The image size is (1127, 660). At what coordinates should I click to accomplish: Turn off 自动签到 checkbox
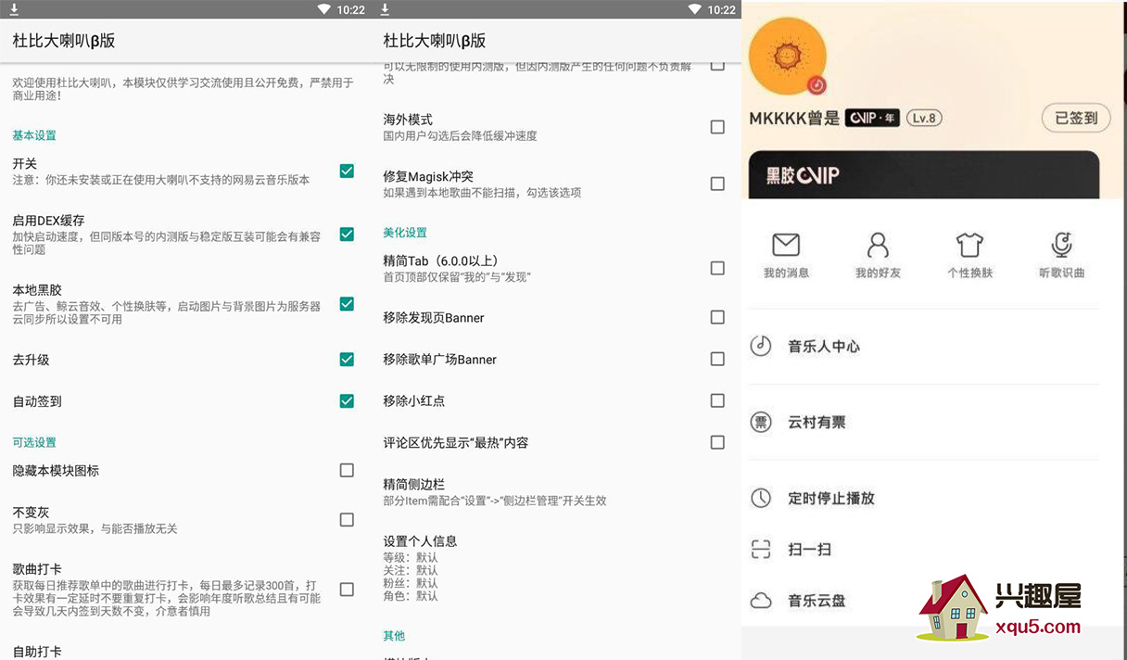coord(347,401)
